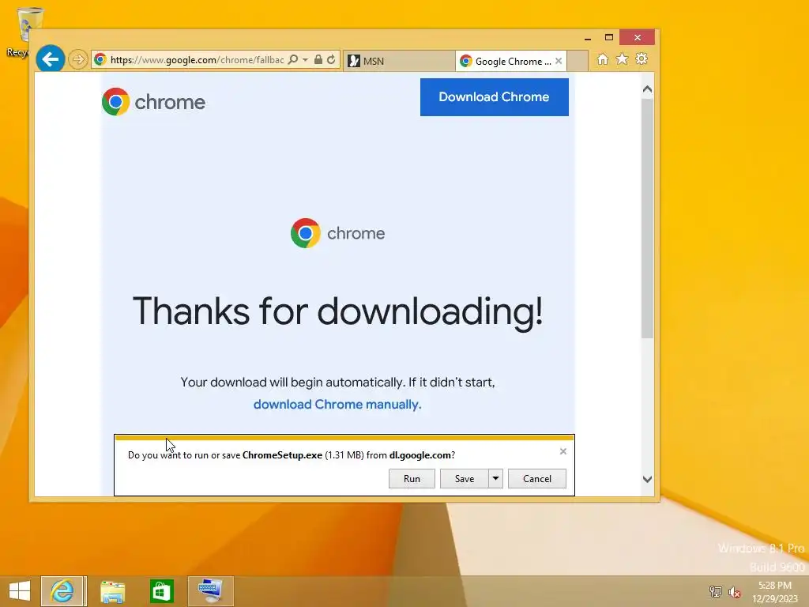Viewport: 809px width, 607px height.
Task: Click the security lock icon in address bar
Action: tap(318, 60)
